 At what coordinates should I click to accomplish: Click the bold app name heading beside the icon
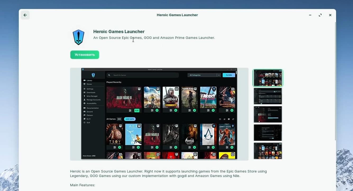pos(119,31)
